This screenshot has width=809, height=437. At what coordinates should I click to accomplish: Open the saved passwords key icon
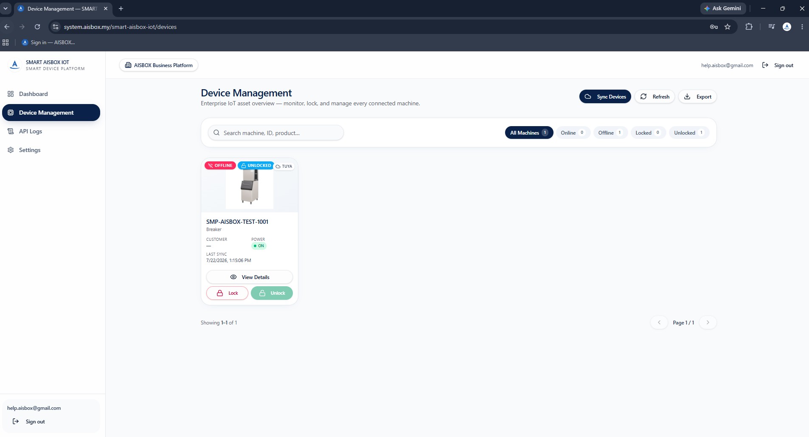click(714, 27)
